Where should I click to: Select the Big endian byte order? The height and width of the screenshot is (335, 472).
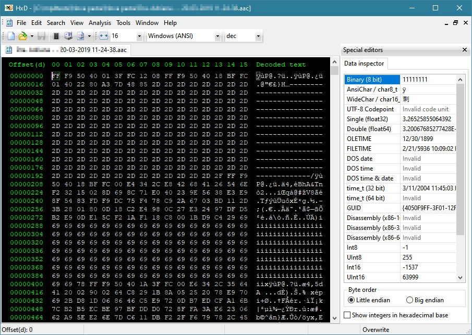tap(409, 300)
